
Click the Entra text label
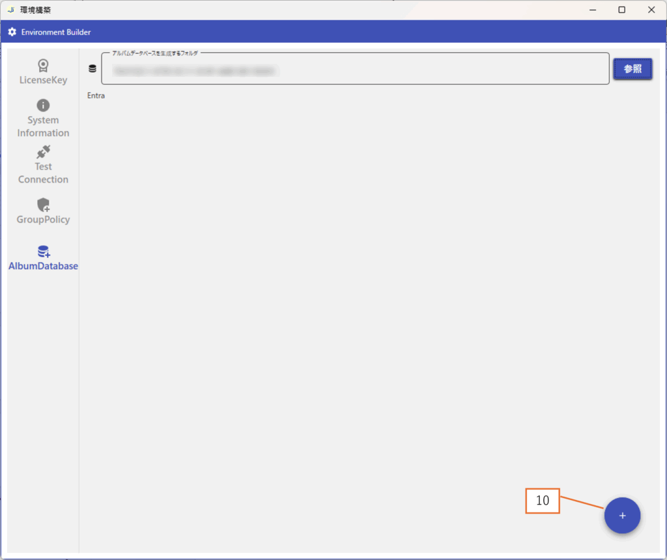point(96,96)
